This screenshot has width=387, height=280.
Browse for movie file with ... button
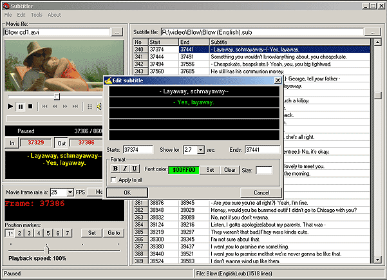tap(117, 32)
